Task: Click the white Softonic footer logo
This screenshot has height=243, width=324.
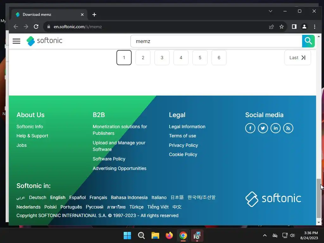Action: 273,199
